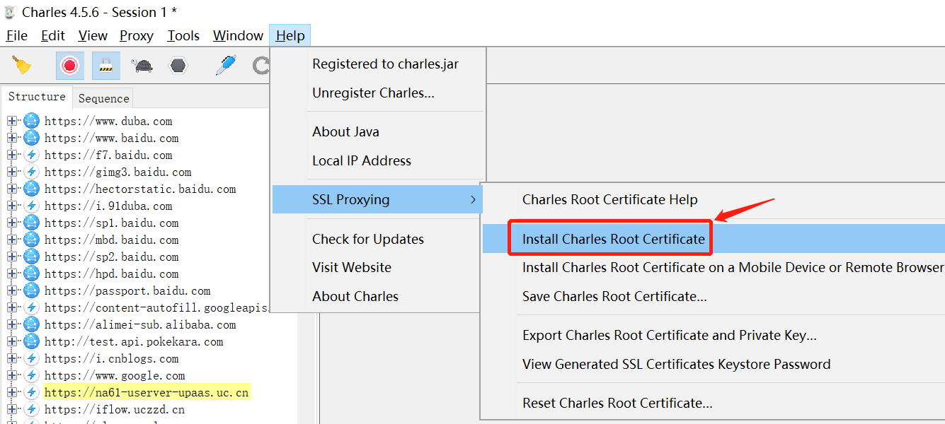Select https://www.duba.com host text

108,121
